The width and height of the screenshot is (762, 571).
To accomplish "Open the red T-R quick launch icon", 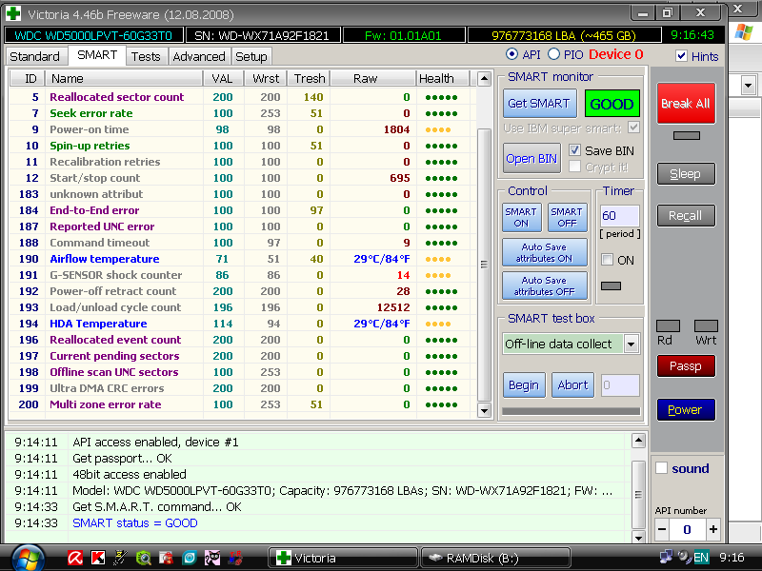I will pyautogui.click(x=235, y=558).
